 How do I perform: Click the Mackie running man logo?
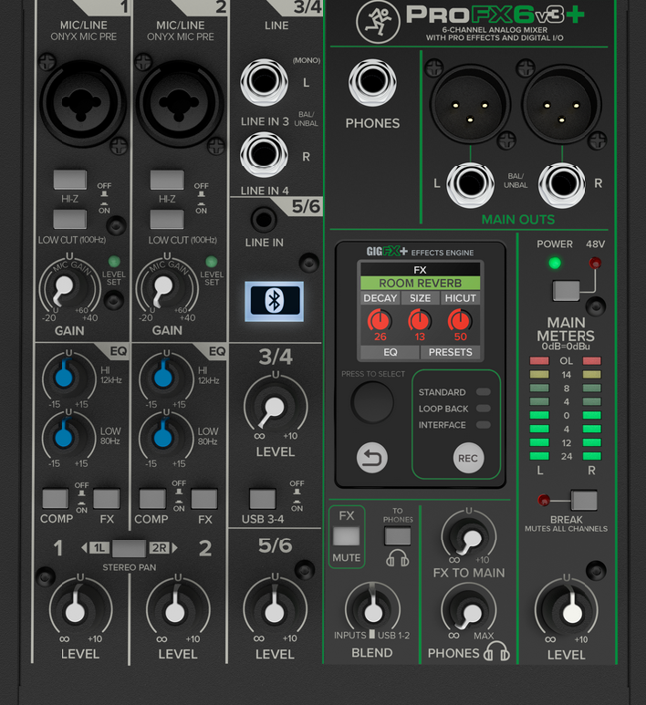click(x=378, y=21)
